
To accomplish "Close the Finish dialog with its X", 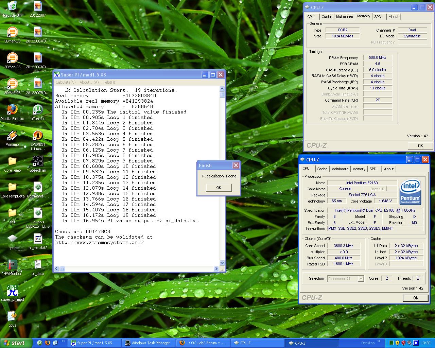I will 236,166.
